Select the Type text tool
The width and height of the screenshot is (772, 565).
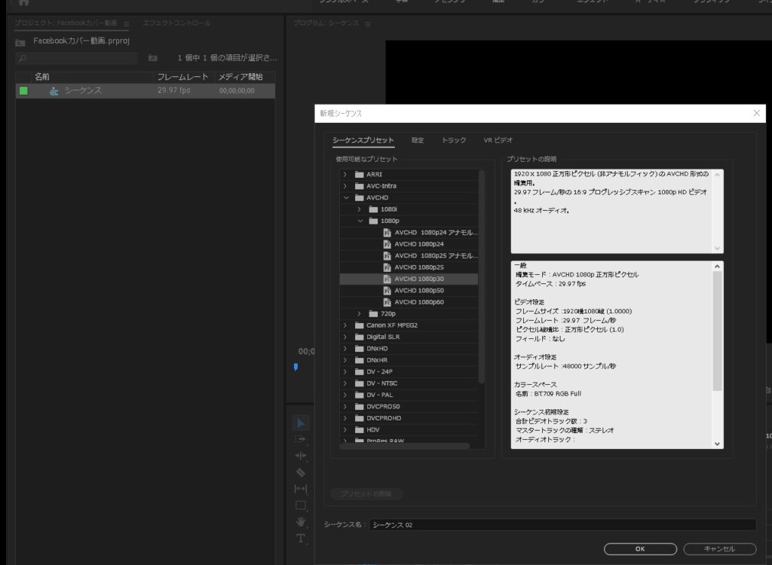pyautogui.click(x=301, y=539)
